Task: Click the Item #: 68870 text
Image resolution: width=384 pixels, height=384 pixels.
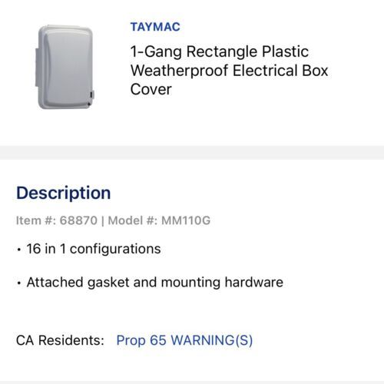Action: pos(57,220)
